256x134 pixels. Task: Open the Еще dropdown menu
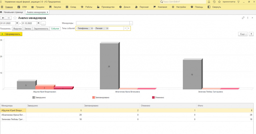243,34
